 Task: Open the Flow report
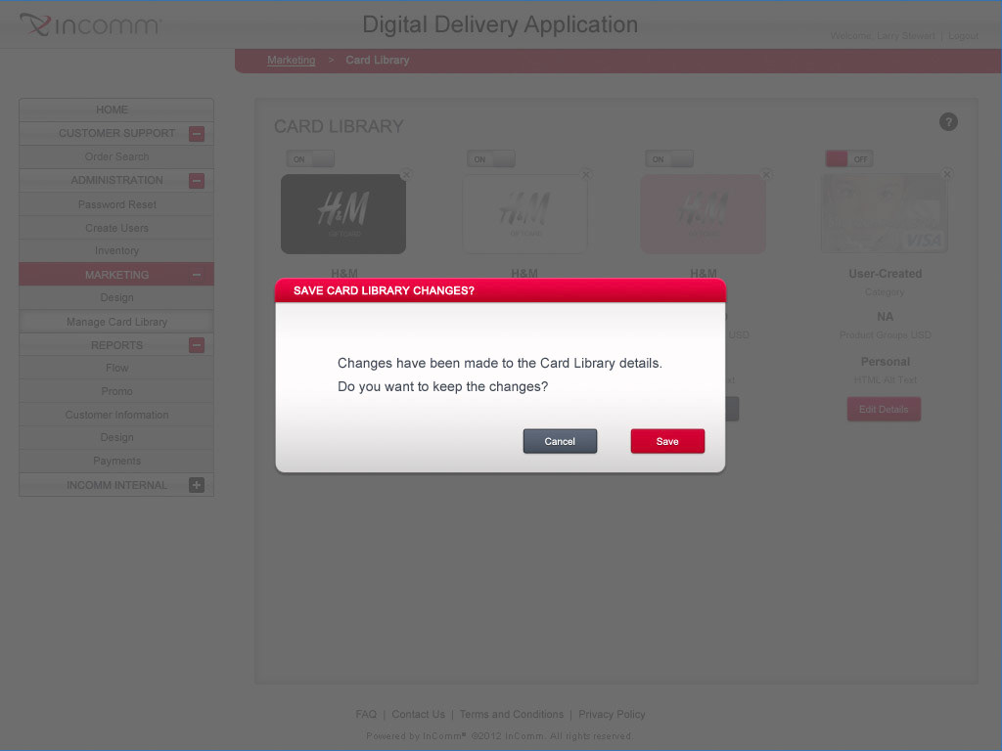(116, 368)
